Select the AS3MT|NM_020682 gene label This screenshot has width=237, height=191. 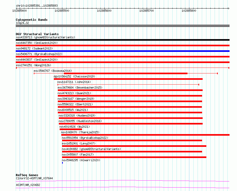coord(28,185)
